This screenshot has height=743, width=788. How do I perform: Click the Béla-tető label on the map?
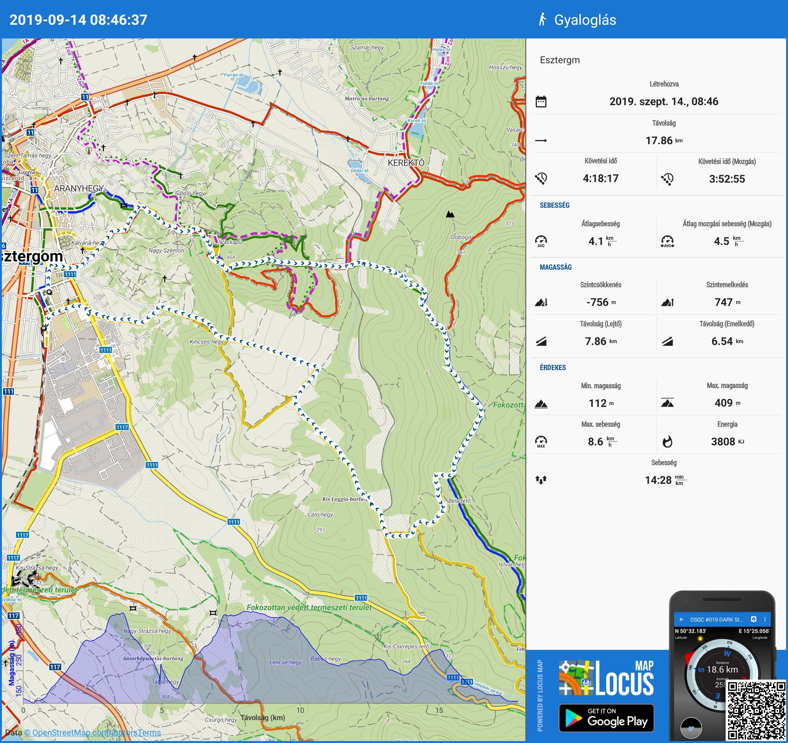459,501
